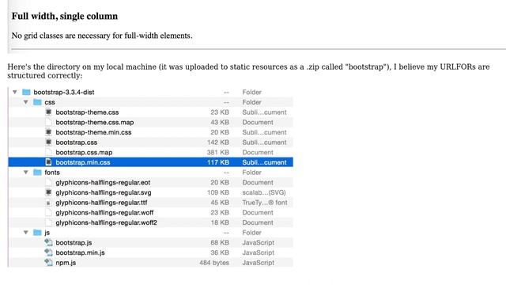Viewport: 506px width, 285px height.
Task: Click the bootstrap-theme.css file icon
Action: click(x=48, y=112)
